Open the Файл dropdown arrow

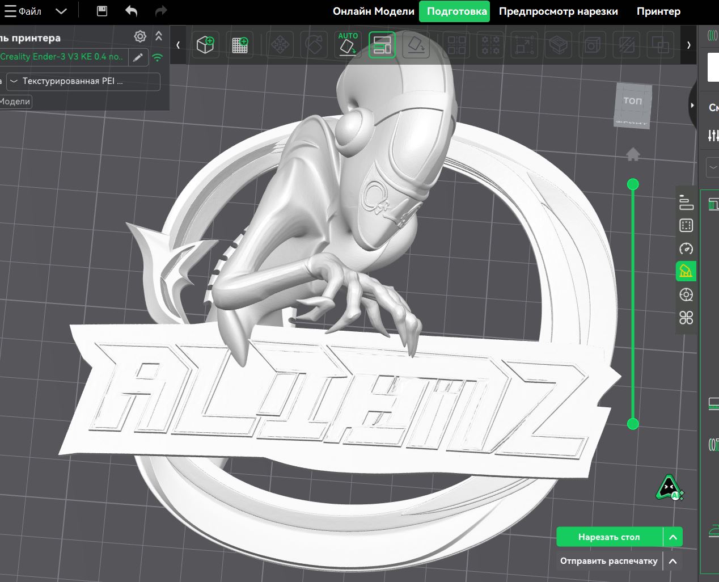pos(61,11)
